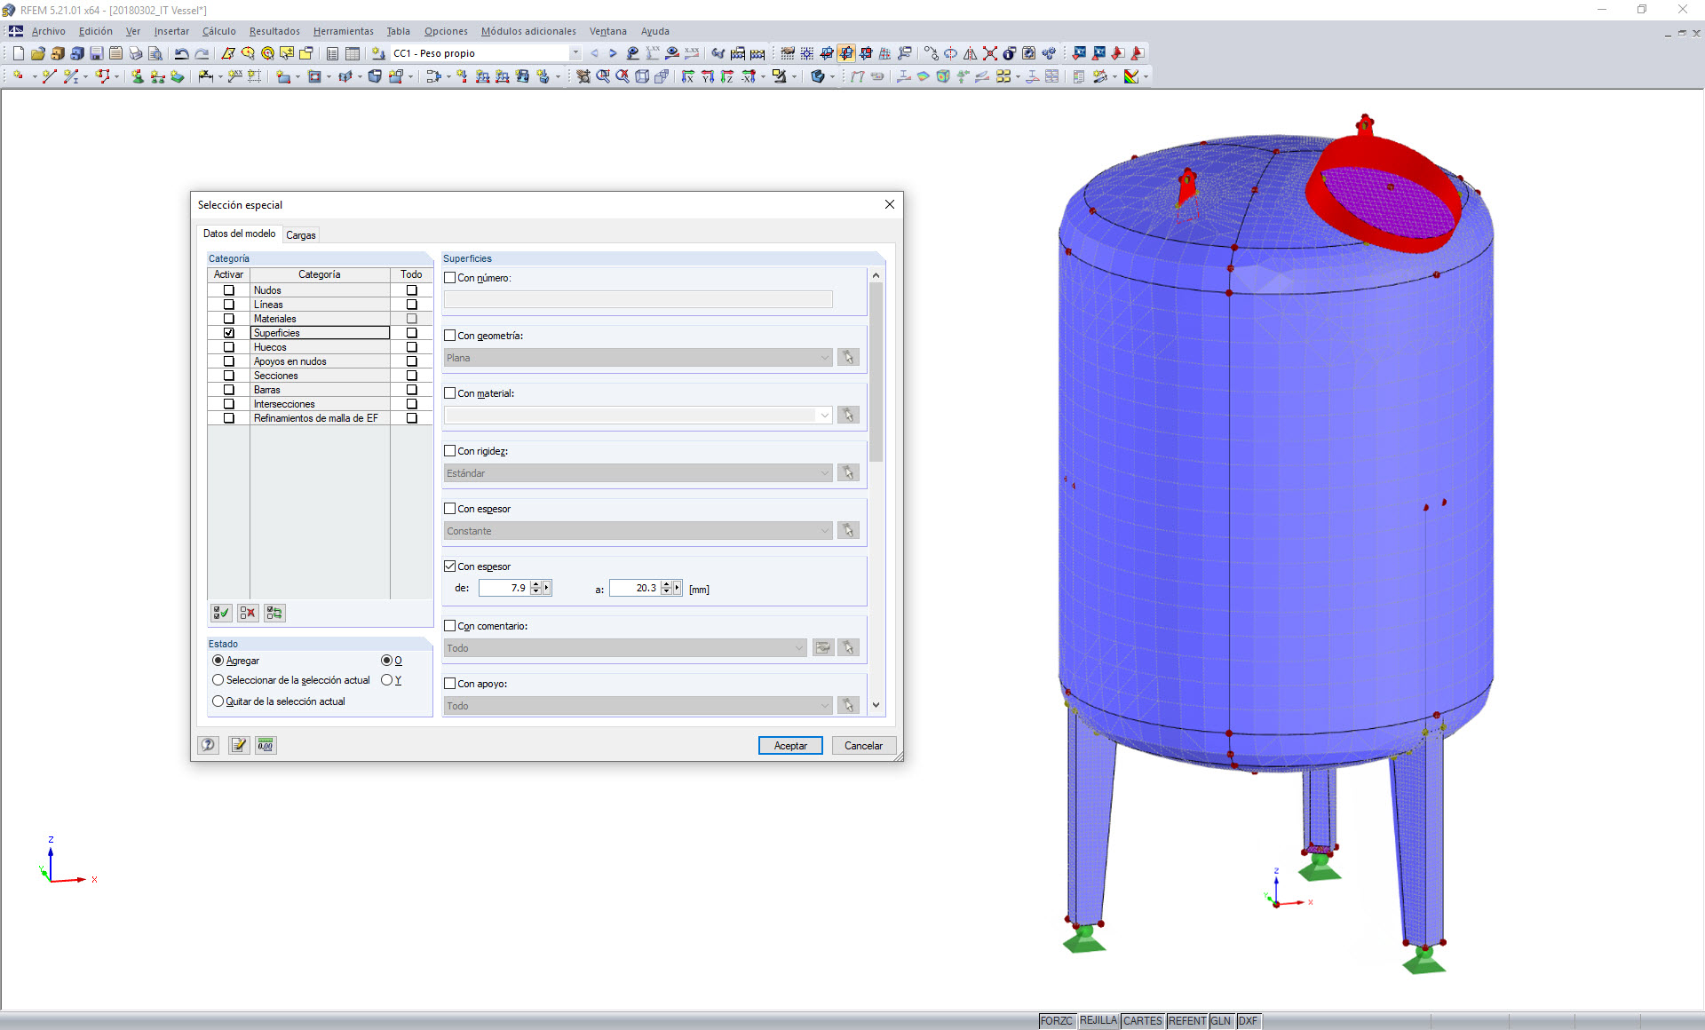Click the mirror tool icon in toolbar
Image resolution: width=1705 pixels, height=1030 pixels.
coord(970,53)
